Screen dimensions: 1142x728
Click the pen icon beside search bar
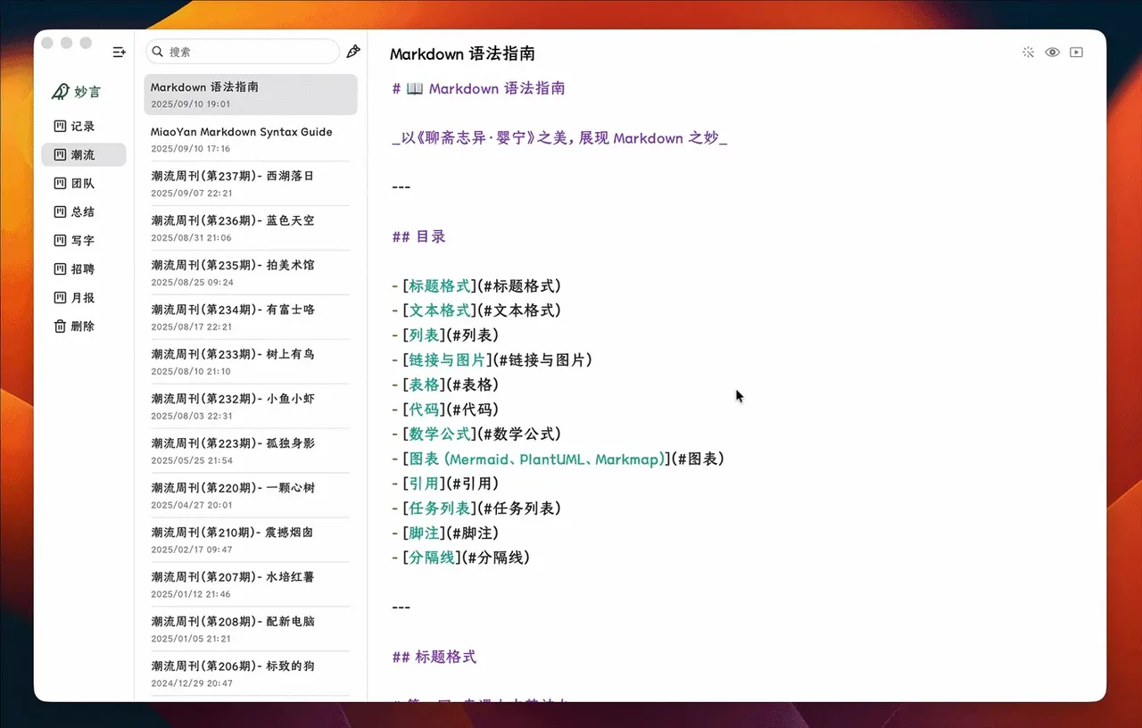(353, 51)
